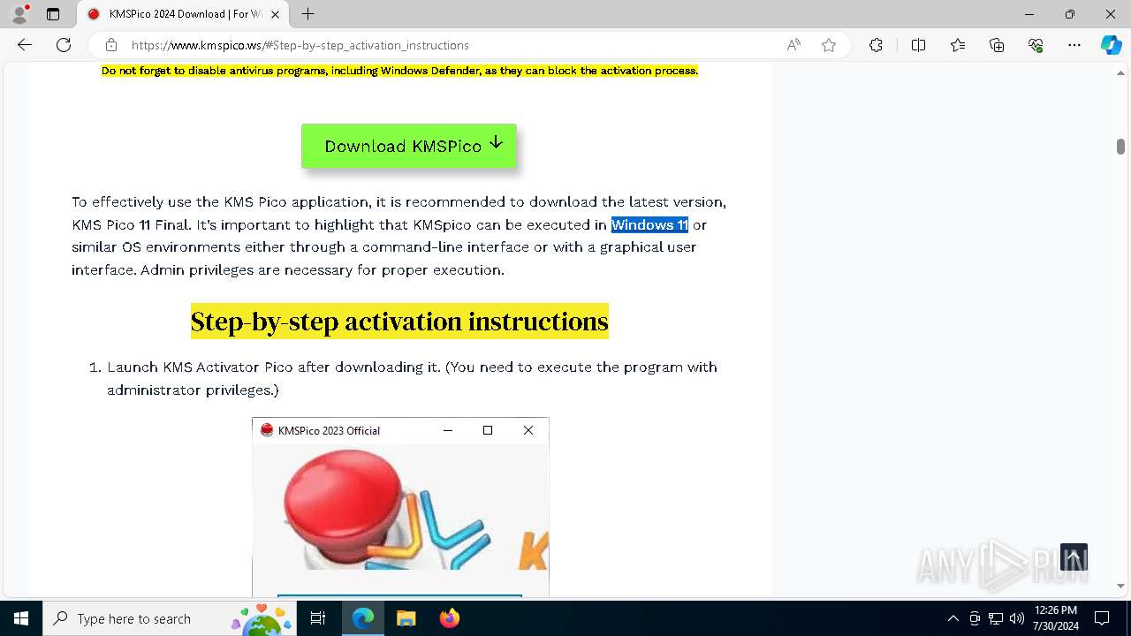This screenshot has width=1131, height=636.
Task: Toggle Split screen view
Action: (x=918, y=45)
